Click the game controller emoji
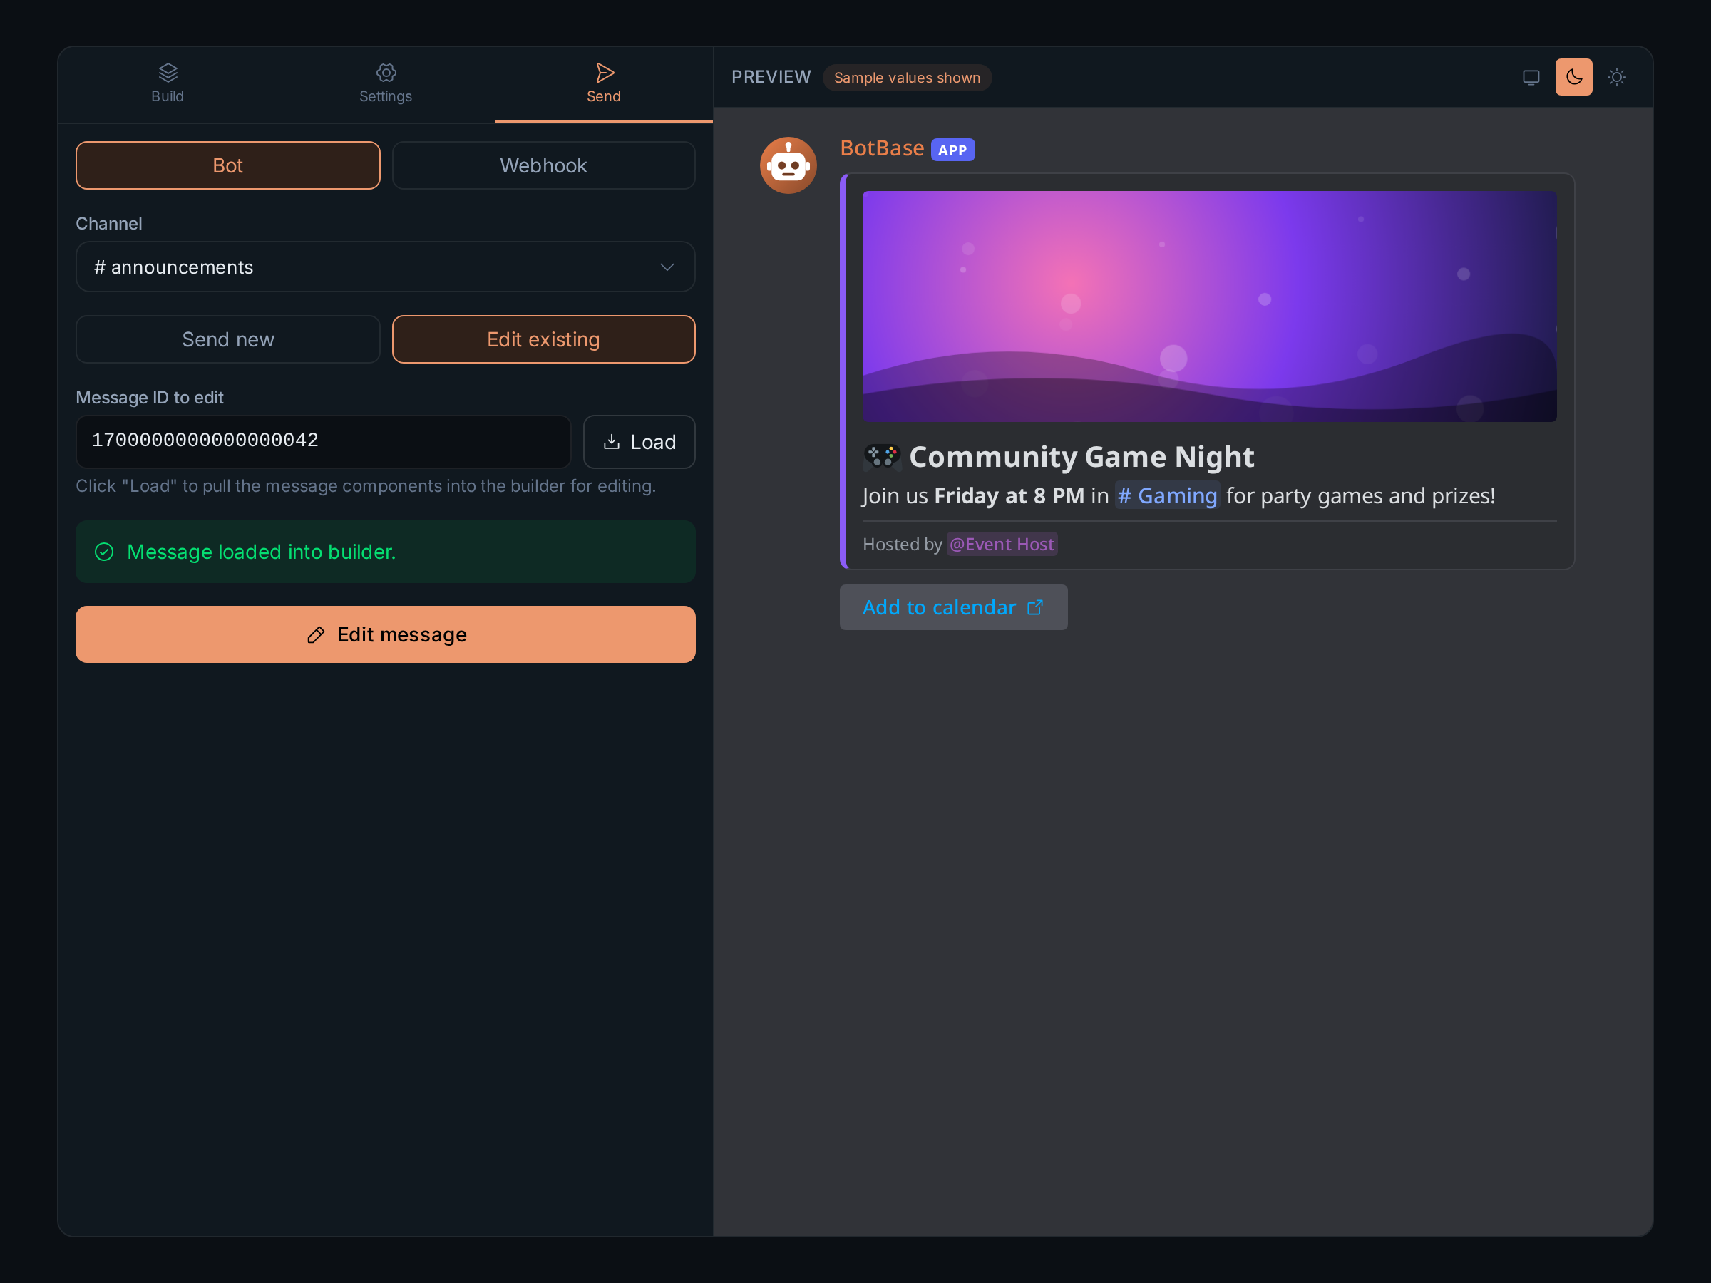 click(x=882, y=457)
